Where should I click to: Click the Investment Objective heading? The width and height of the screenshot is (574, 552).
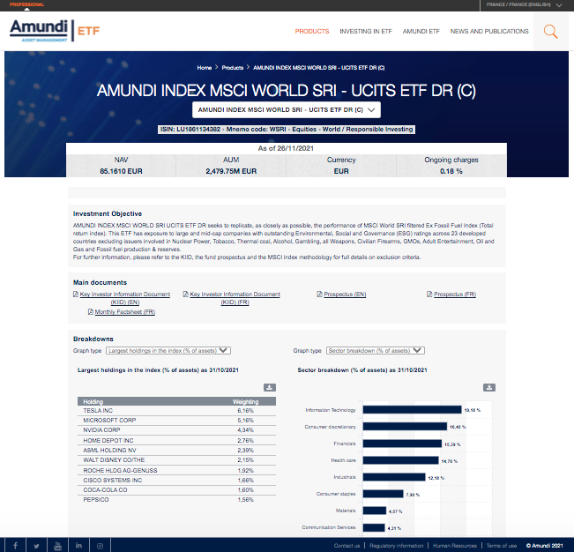coord(108,213)
